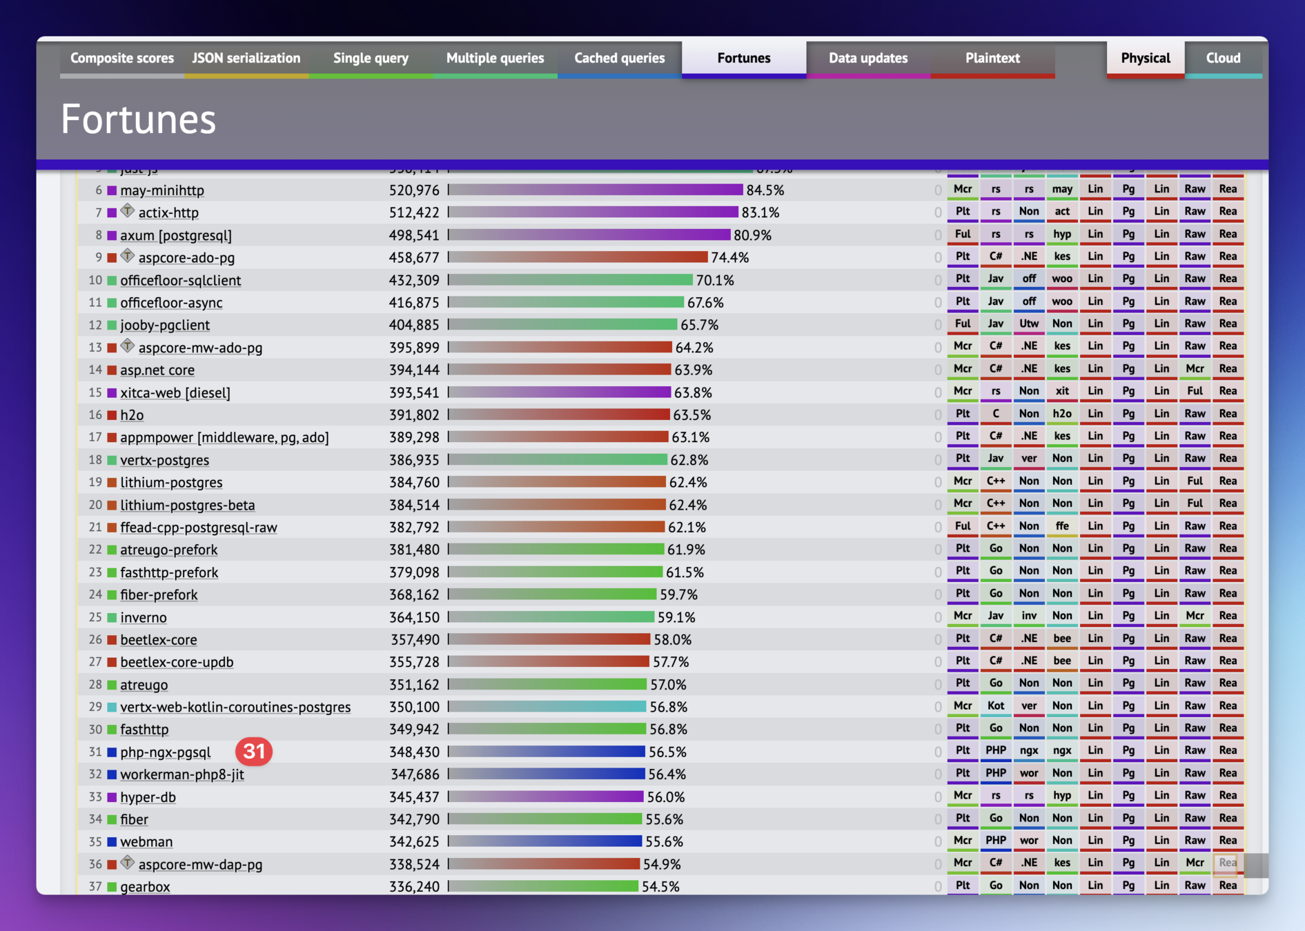1305x931 pixels.
Task: Click the C++ tag in lithium-postgres row
Action: 996,481
